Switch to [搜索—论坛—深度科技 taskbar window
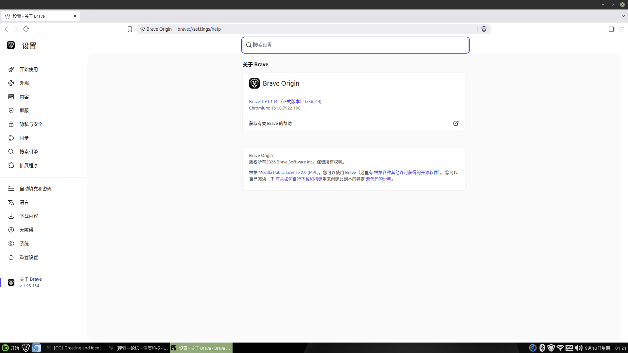Screen dimensions: 628x353 pos(138,348)
